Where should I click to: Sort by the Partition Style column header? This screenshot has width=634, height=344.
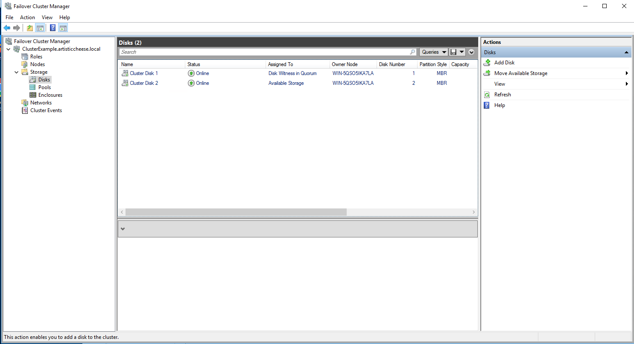[x=433, y=64]
